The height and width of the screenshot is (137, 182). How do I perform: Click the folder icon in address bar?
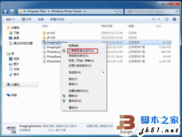[x=21, y=11]
